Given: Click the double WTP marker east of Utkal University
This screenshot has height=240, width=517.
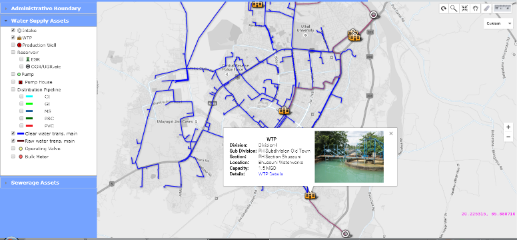Looking at the screenshot, I should pyautogui.click(x=354, y=35).
